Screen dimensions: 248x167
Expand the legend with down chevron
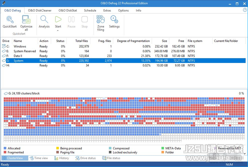tap(244, 154)
